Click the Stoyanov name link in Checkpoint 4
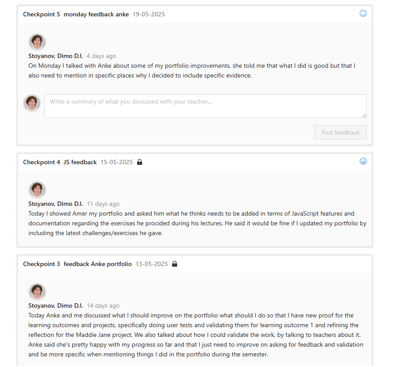 (x=55, y=204)
